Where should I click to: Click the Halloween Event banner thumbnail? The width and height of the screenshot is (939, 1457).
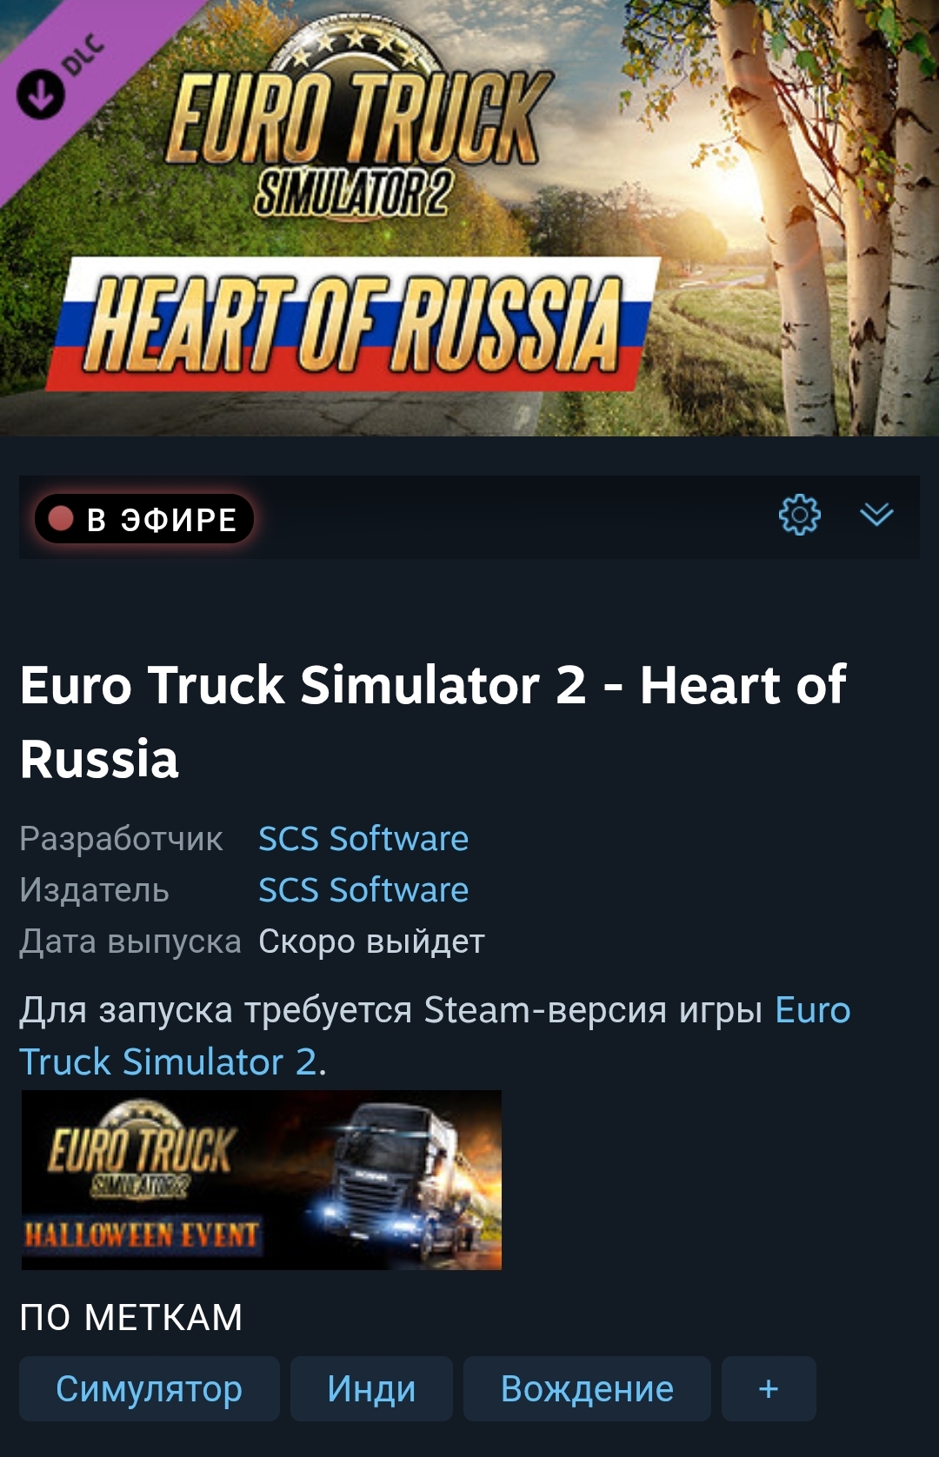click(262, 1180)
